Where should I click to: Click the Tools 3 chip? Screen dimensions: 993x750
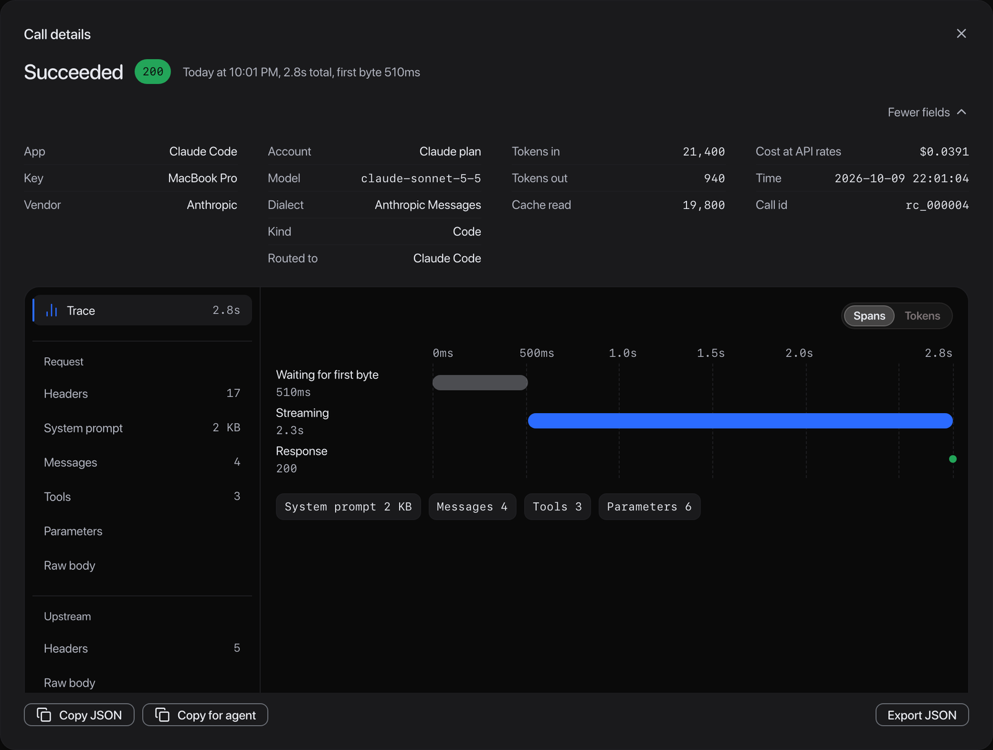click(557, 507)
